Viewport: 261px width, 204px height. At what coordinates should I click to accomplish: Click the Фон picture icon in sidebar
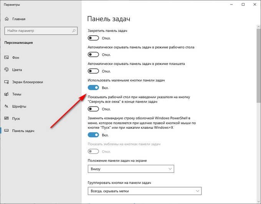coord(7,58)
